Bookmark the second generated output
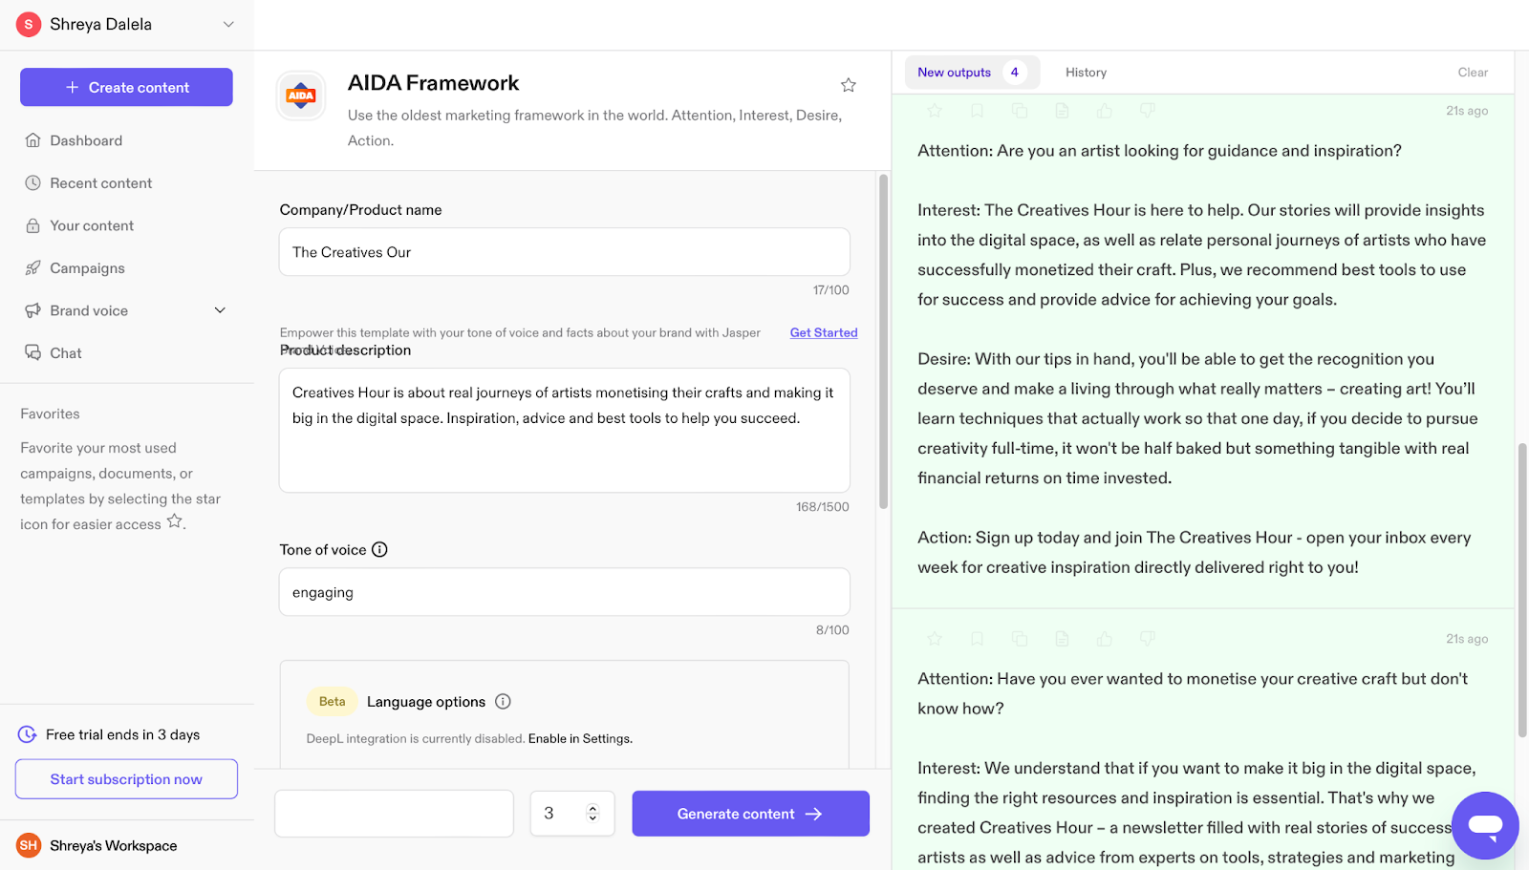 click(977, 639)
